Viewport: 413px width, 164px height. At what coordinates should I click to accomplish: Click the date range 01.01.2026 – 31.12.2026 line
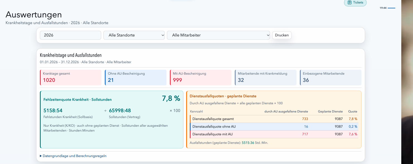point(86,62)
